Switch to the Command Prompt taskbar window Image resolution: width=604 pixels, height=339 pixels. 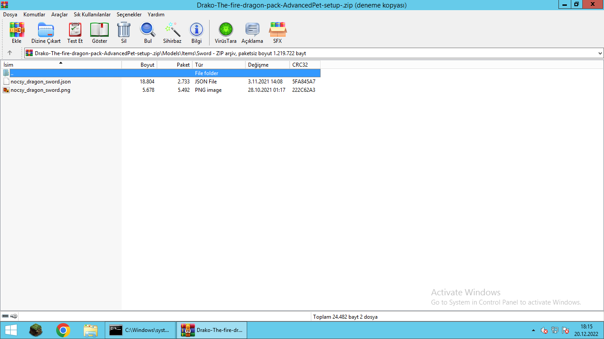pos(140,330)
